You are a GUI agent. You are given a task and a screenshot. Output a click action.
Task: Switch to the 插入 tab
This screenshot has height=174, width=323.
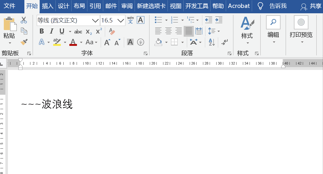[x=48, y=6]
